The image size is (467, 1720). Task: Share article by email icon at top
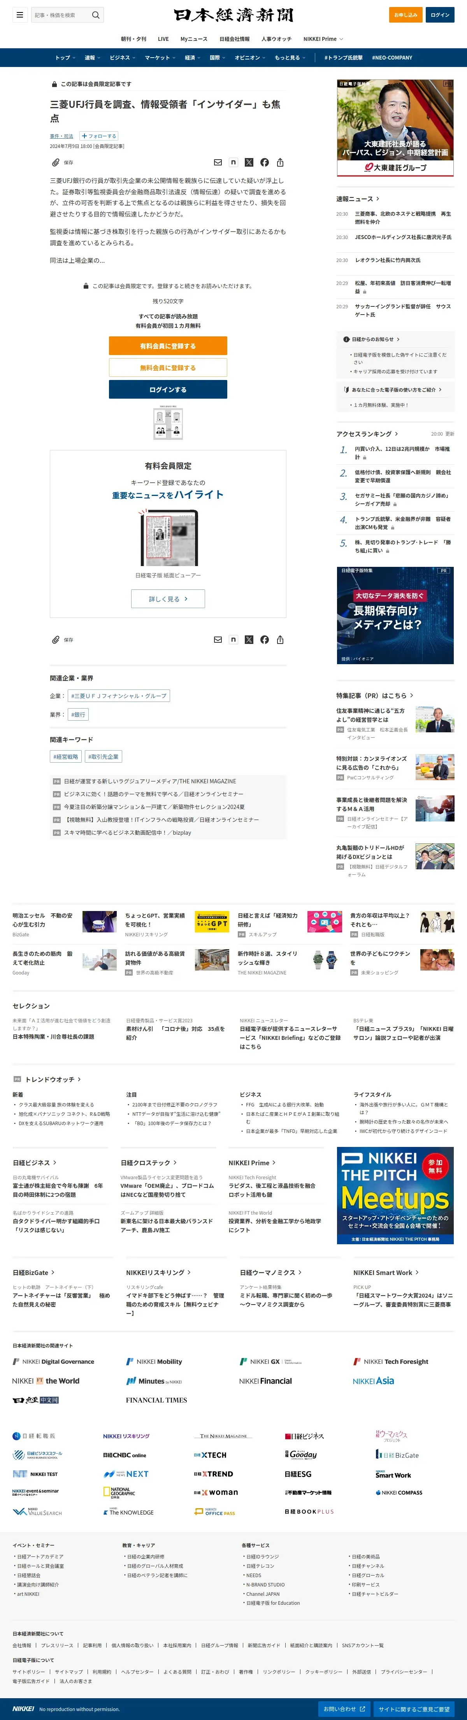pyautogui.click(x=218, y=162)
